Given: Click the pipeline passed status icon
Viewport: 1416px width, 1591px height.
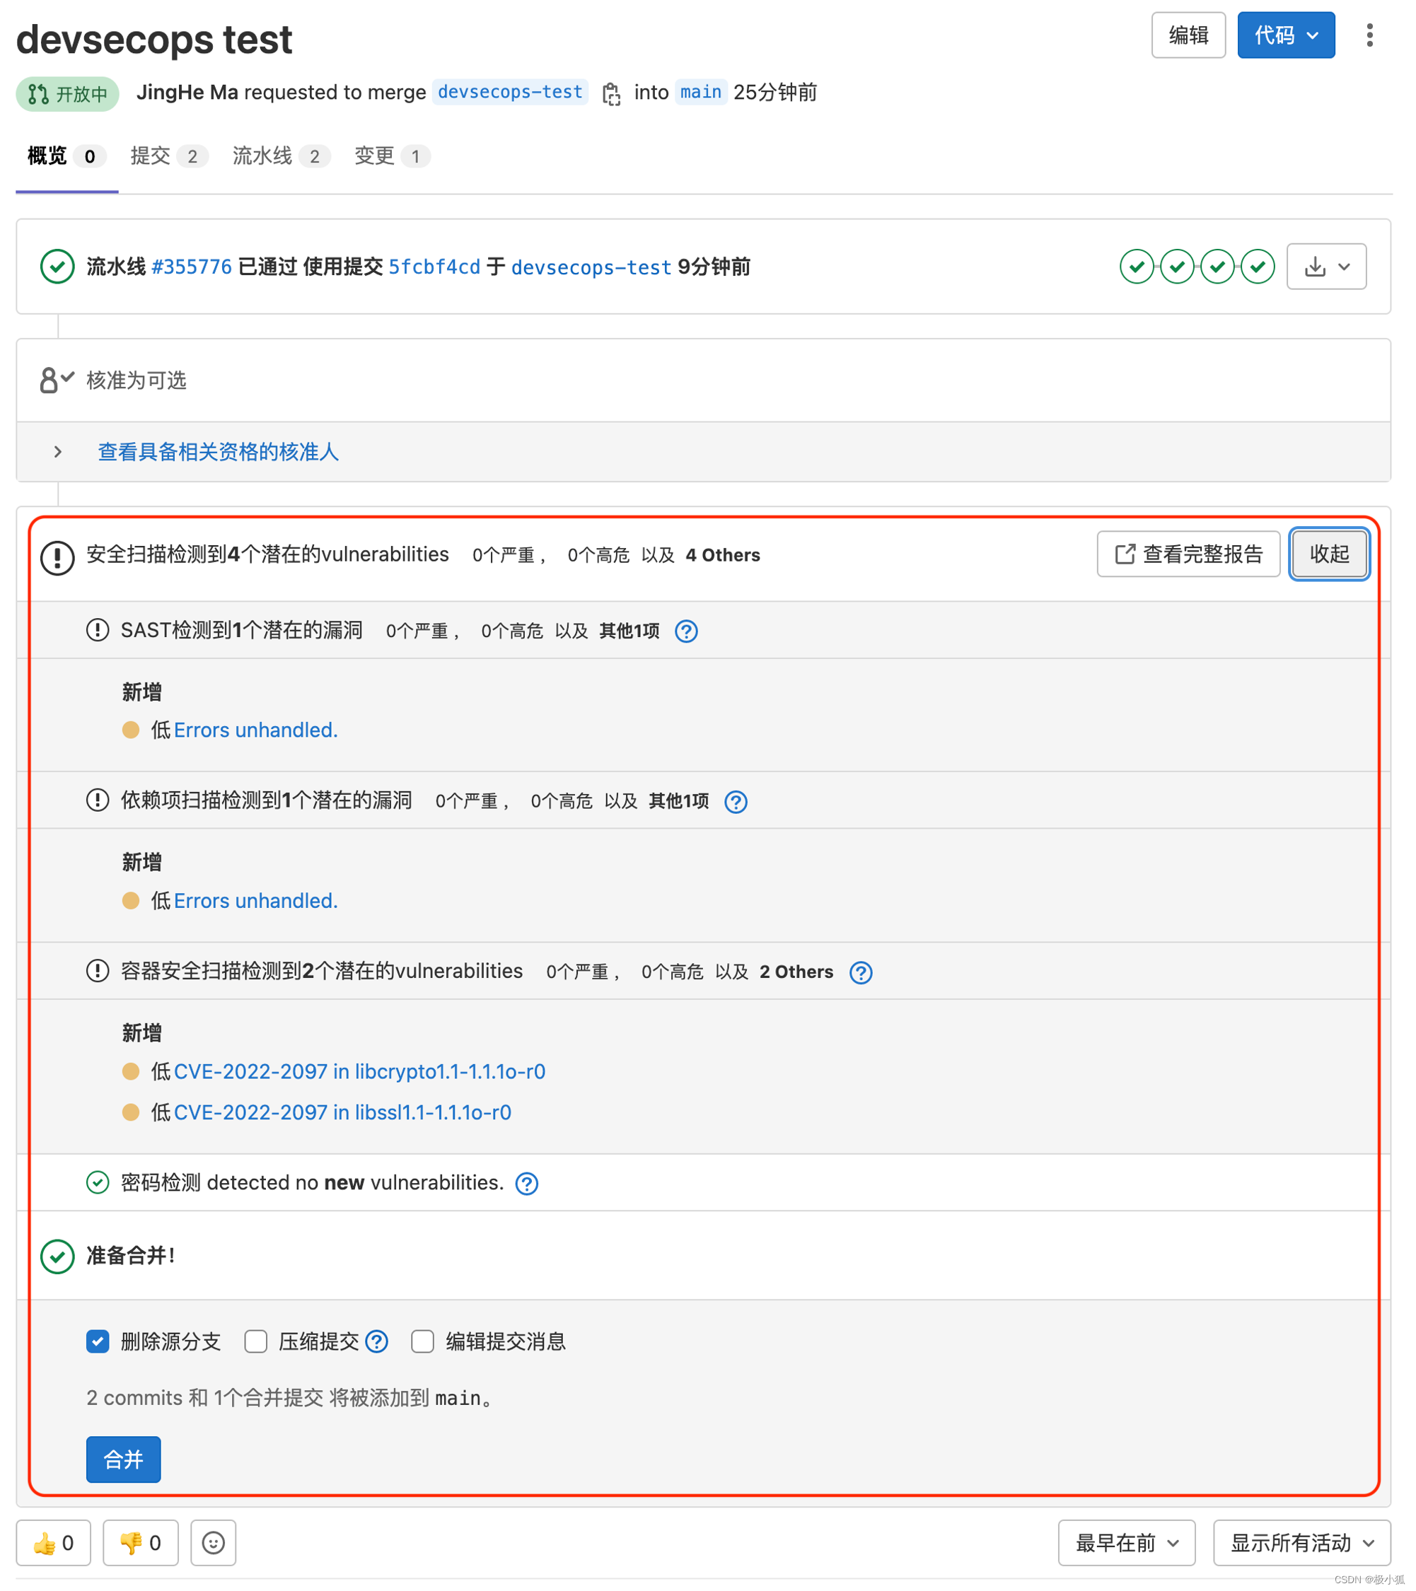Looking at the screenshot, I should (x=57, y=266).
